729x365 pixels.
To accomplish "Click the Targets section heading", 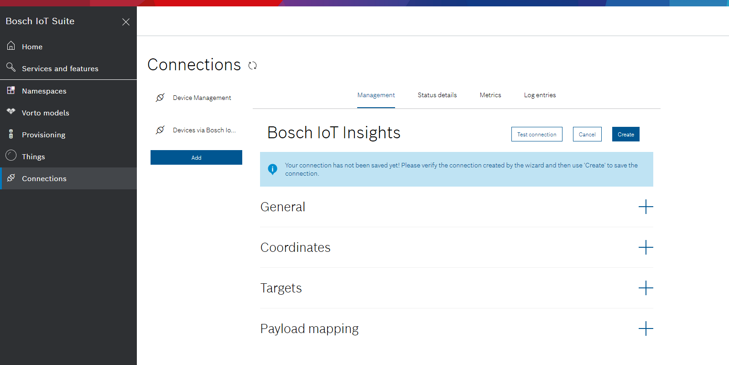I will [x=281, y=288].
